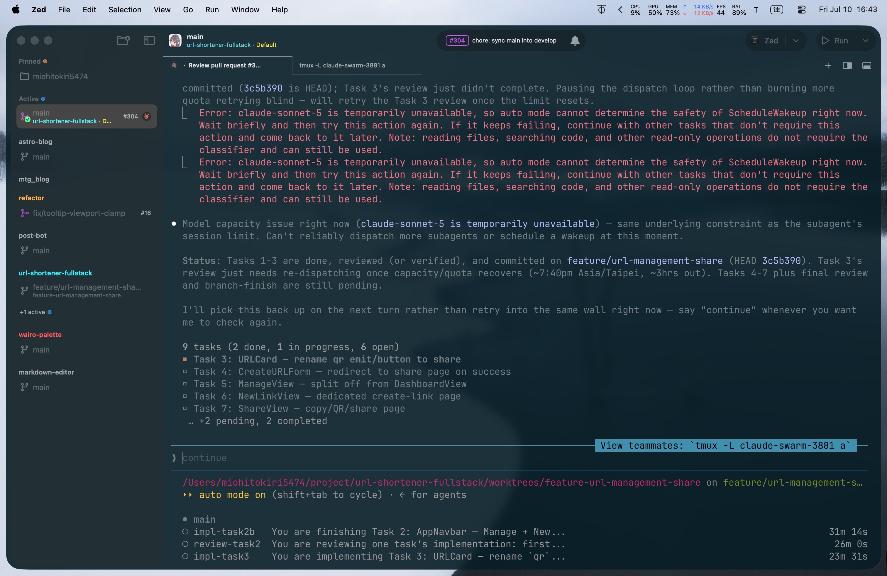This screenshot has height=576, width=887.
Task: Open the File menu
Action: (x=64, y=10)
